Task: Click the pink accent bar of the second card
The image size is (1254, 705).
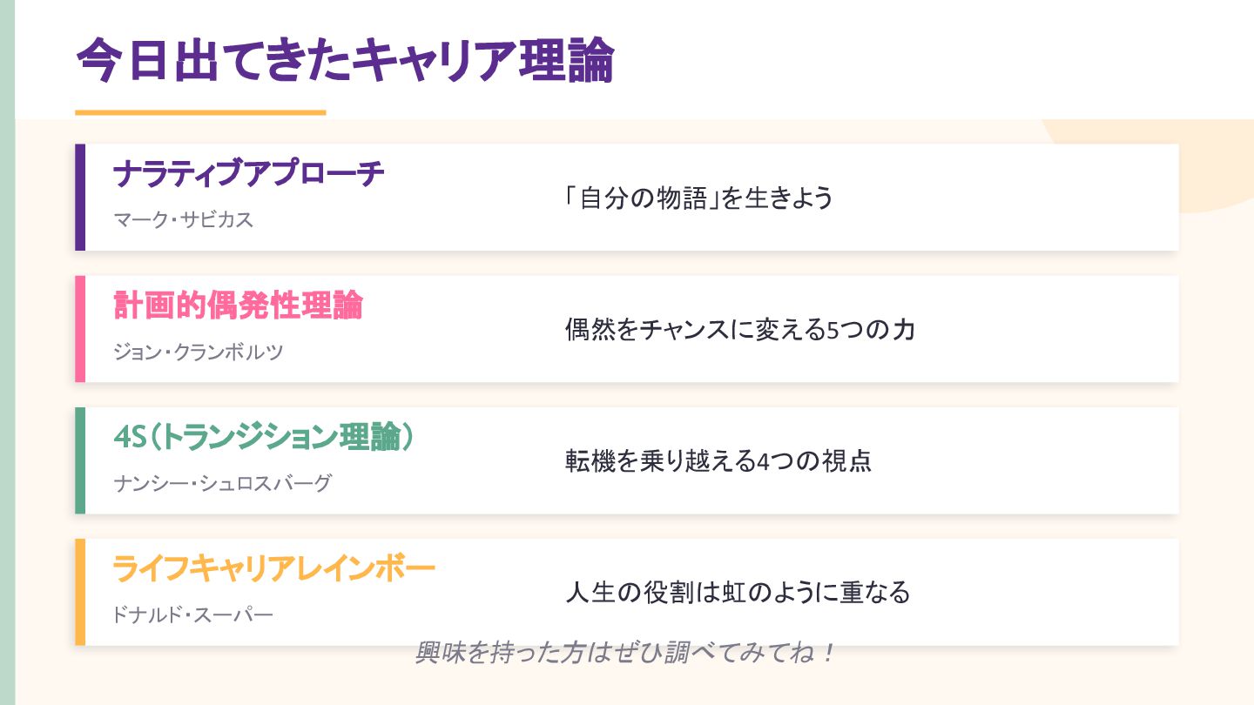Action: (x=80, y=329)
